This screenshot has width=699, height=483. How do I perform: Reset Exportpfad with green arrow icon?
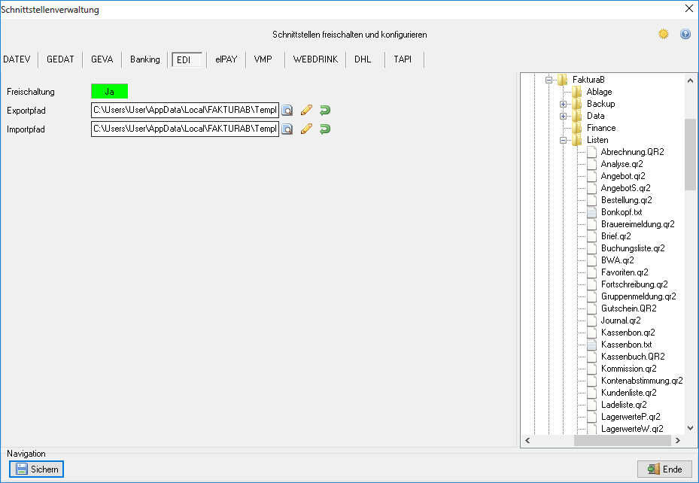(325, 110)
